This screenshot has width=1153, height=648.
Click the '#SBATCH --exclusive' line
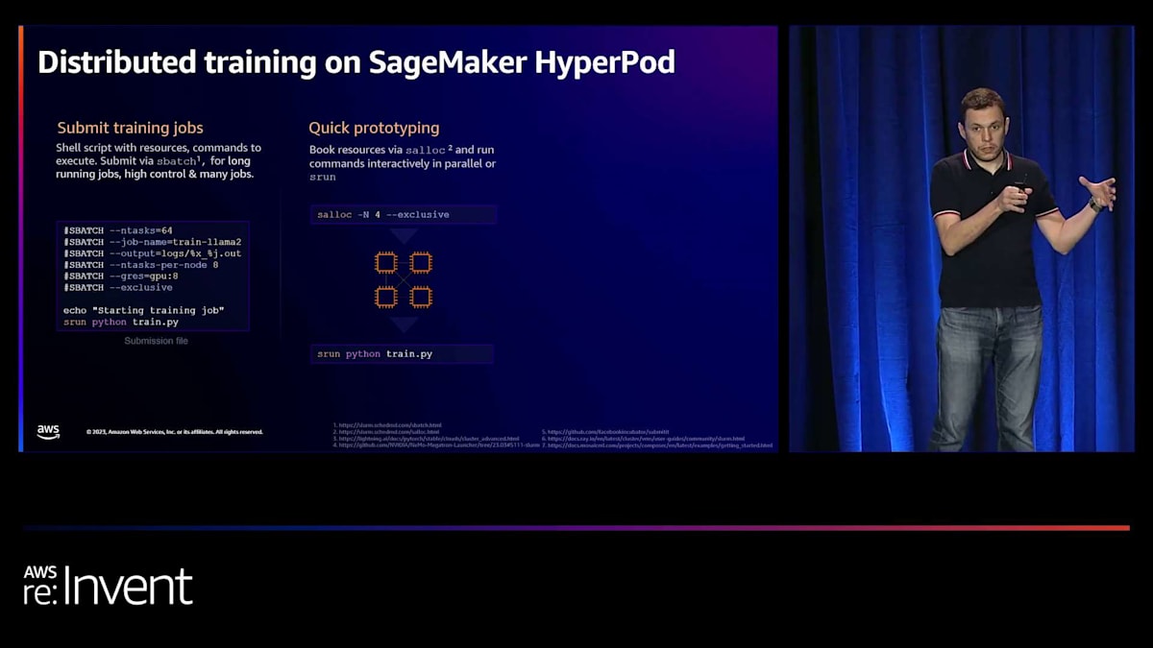118,288
